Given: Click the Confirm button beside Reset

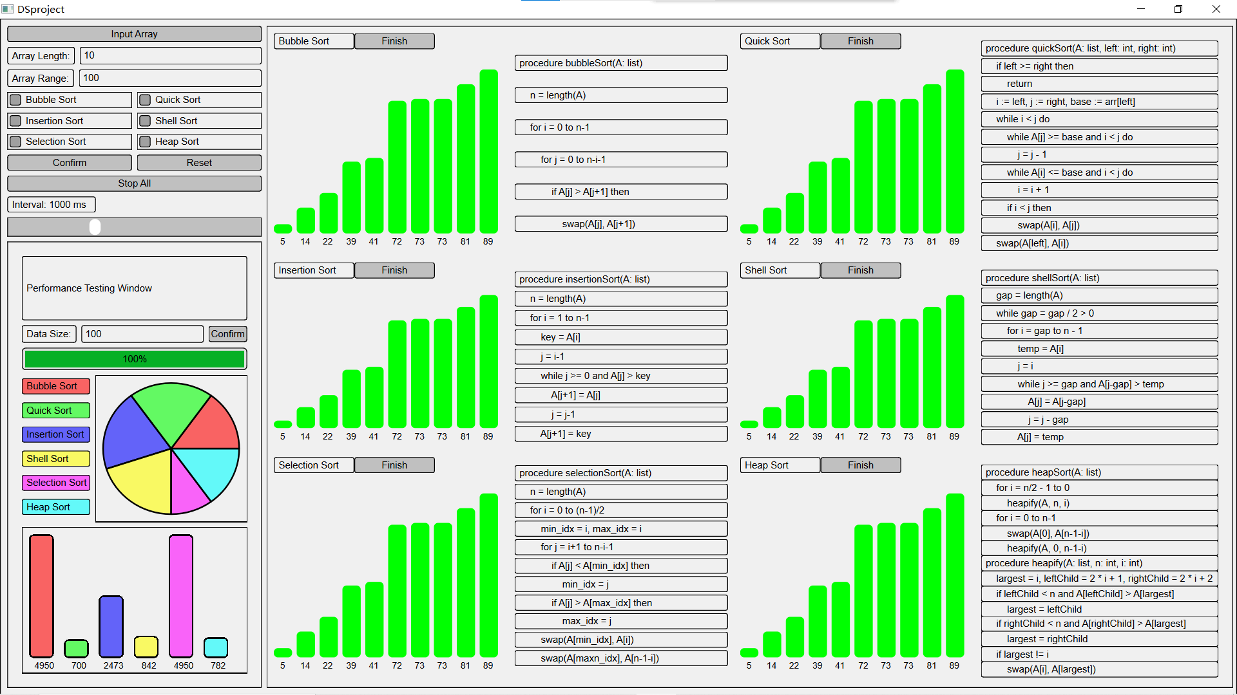Looking at the screenshot, I should point(70,163).
